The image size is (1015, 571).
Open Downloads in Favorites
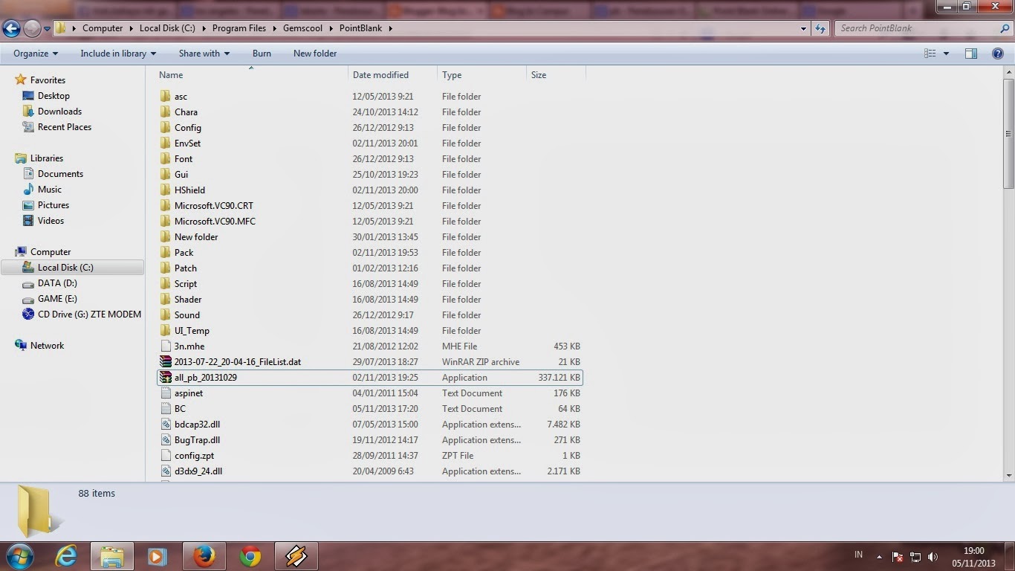tap(59, 112)
